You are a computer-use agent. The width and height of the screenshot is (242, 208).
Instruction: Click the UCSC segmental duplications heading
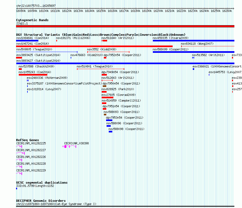pos(42,183)
